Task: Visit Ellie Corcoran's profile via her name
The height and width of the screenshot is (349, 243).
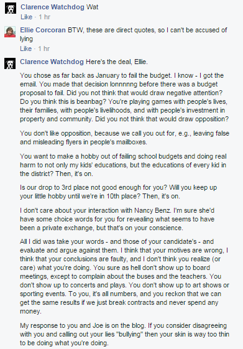Action: pyautogui.click(x=43, y=30)
